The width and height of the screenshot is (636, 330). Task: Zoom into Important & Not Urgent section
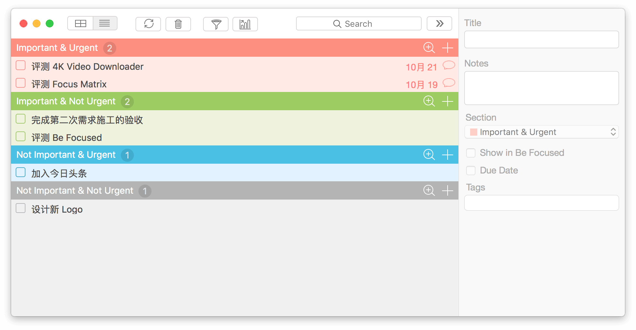point(429,101)
